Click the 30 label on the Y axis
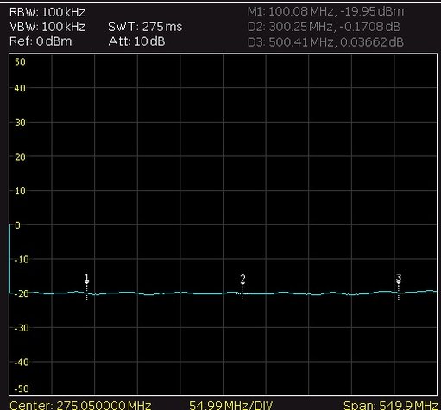The width and height of the screenshot is (441, 410). (20, 123)
